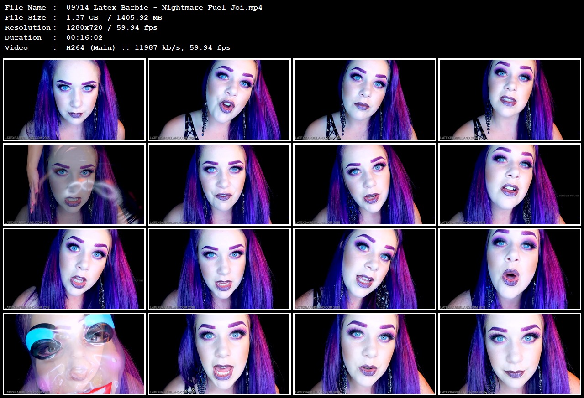The width and height of the screenshot is (584, 398).
Task: Open the first thumbnail in the top row
Action: (74, 99)
